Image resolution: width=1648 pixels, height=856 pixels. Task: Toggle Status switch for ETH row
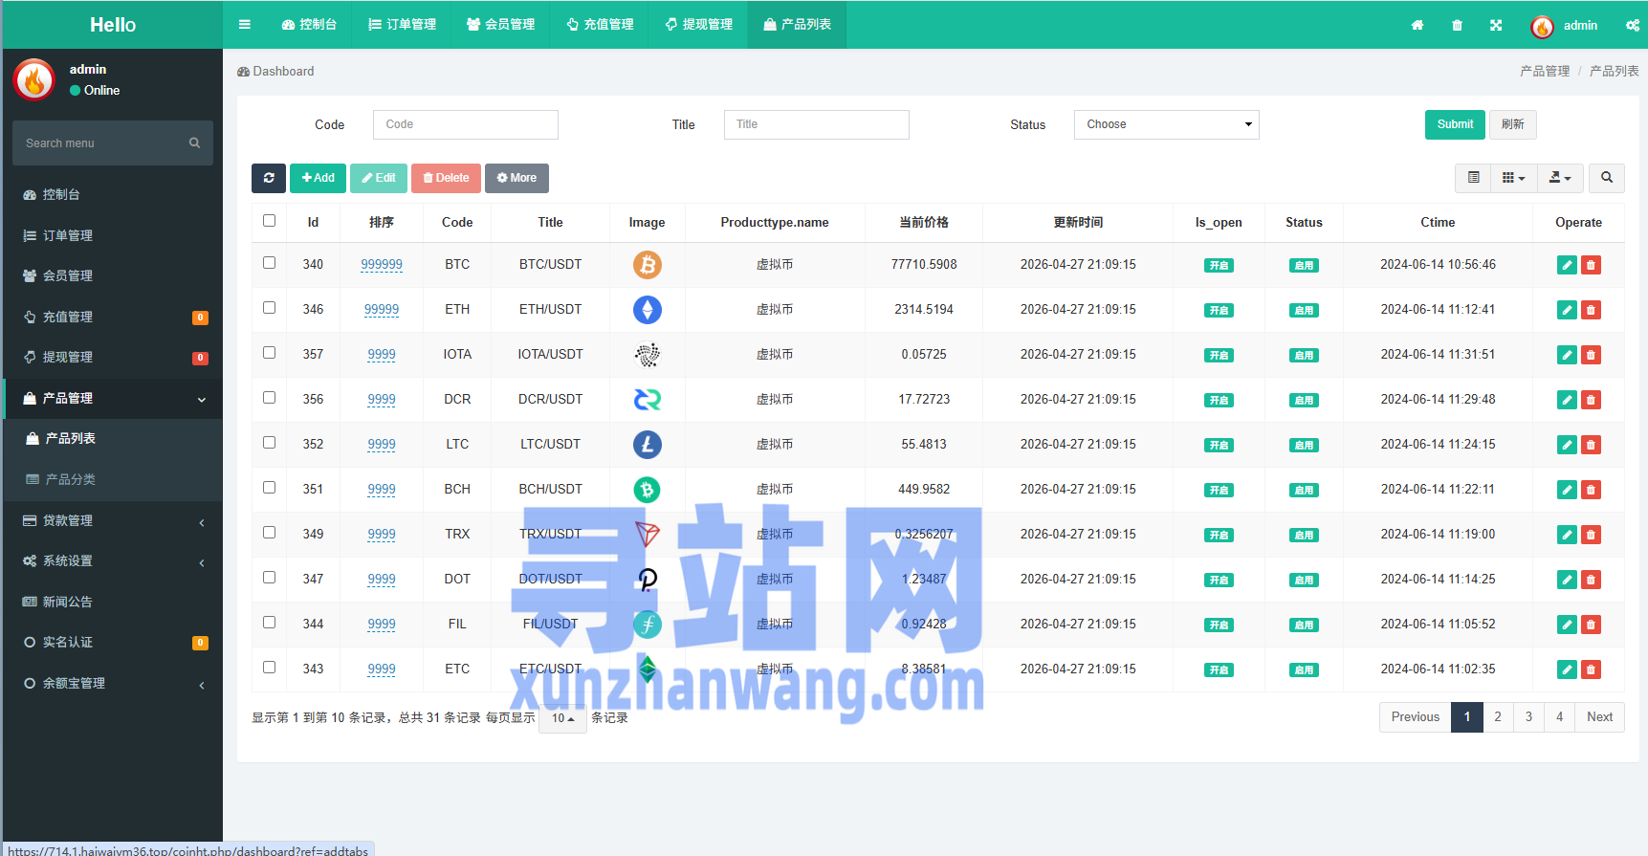point(1304,311)
